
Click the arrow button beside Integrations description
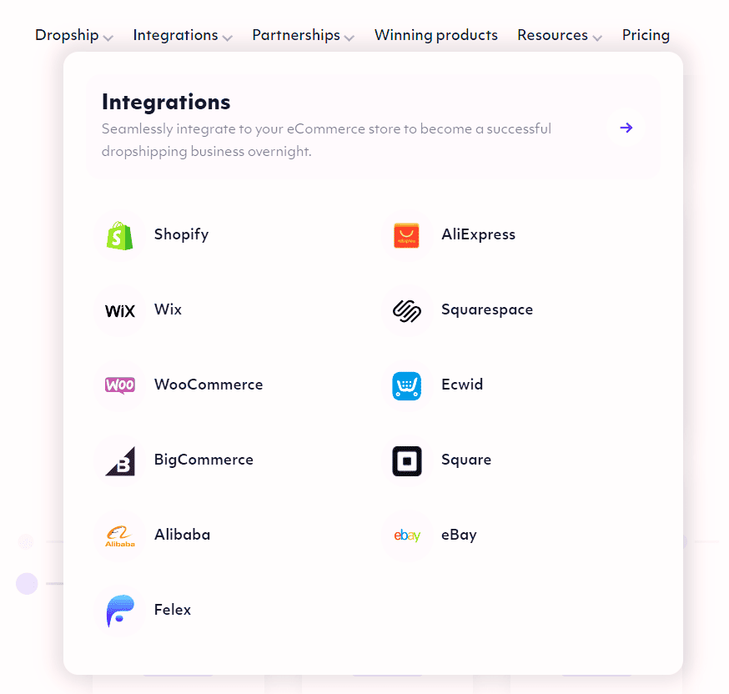click(x=626, y=128)
